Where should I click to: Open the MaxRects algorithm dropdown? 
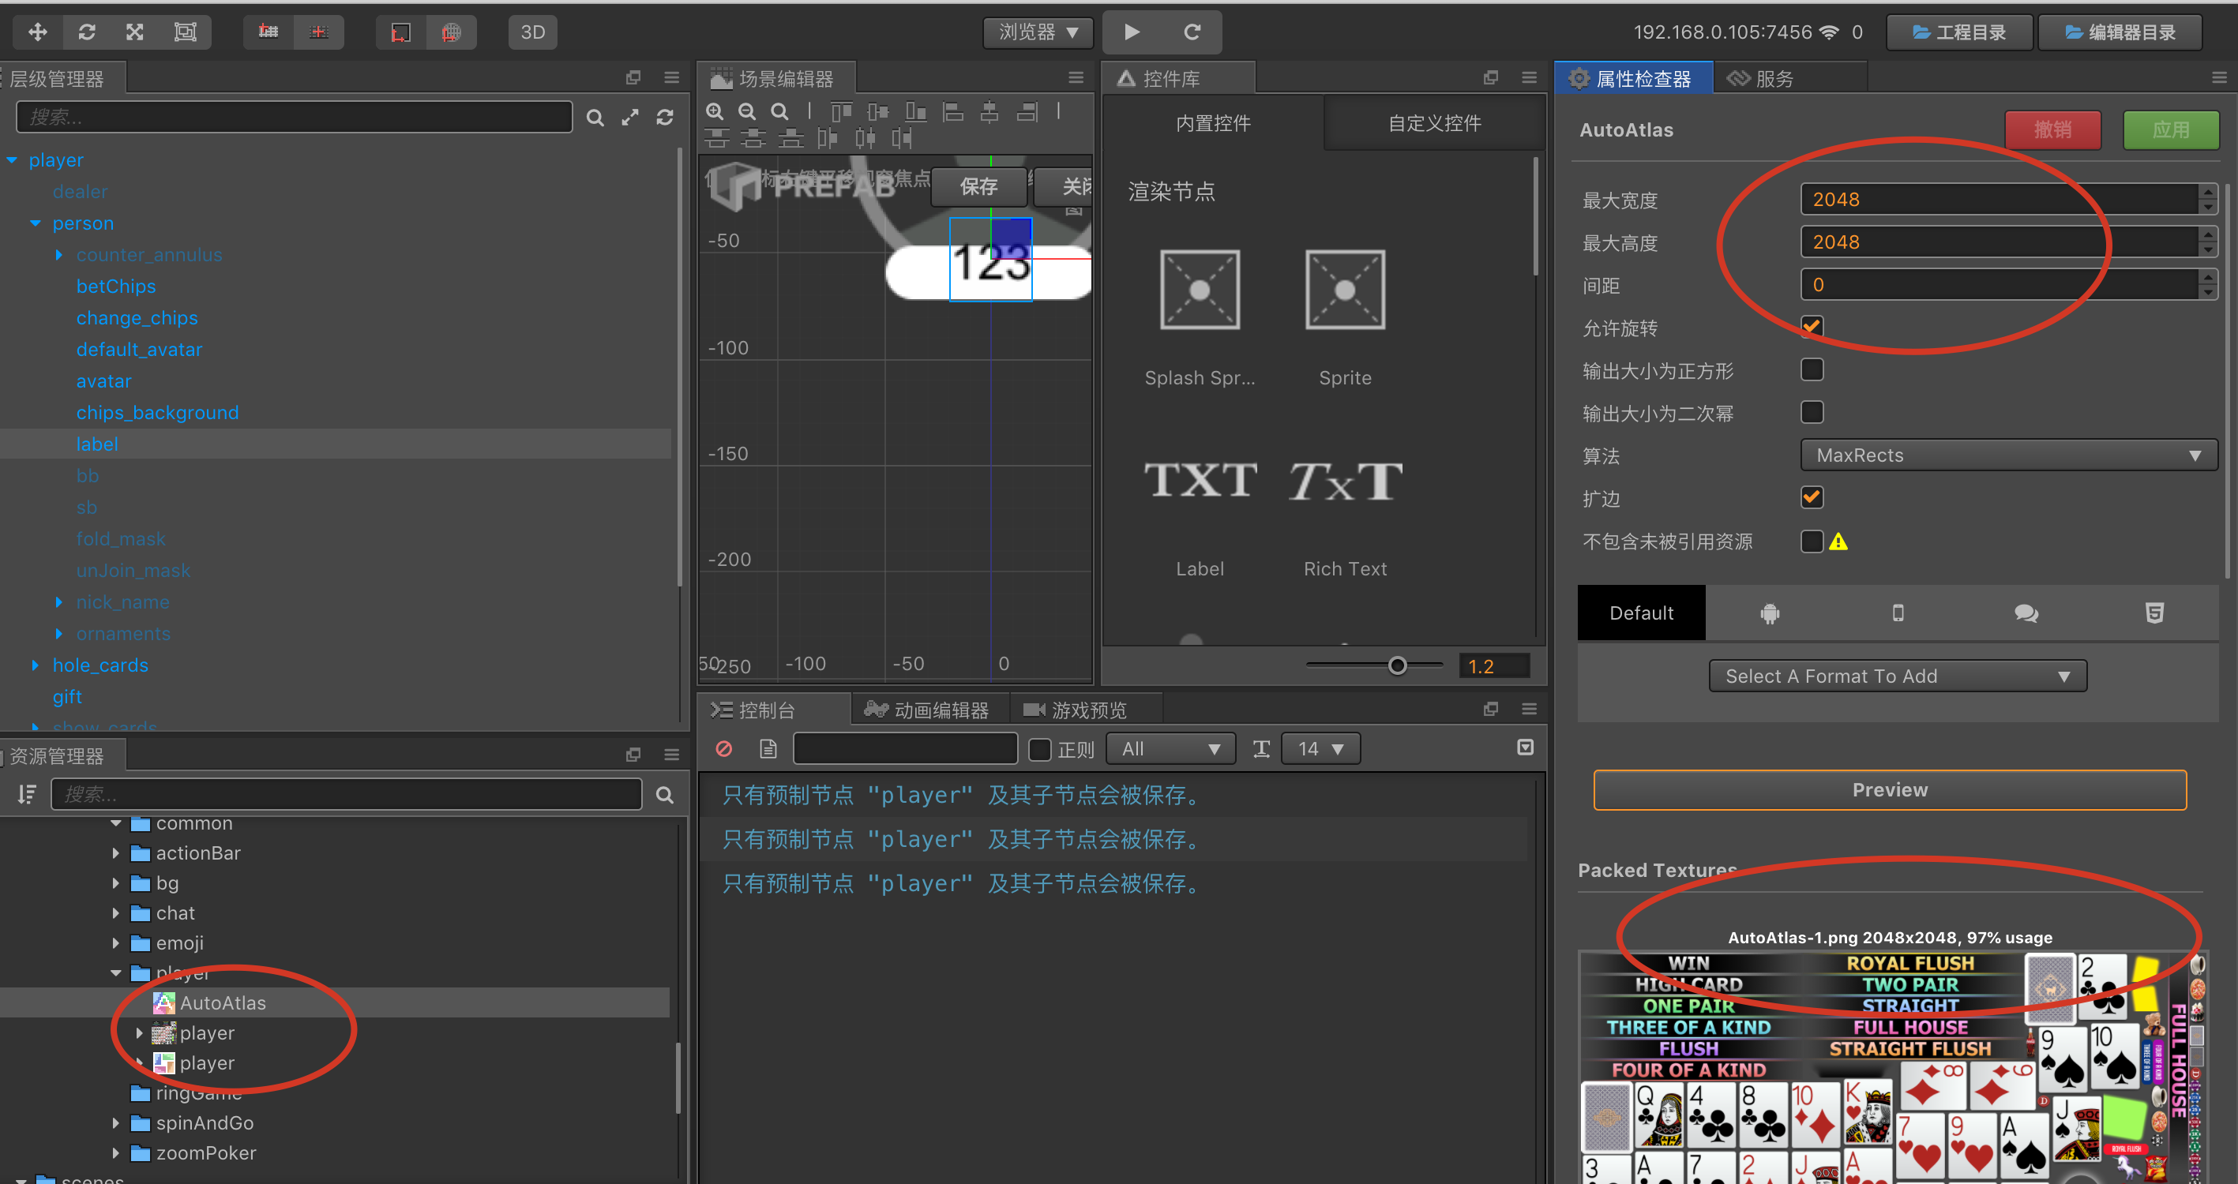pos(2007,455)
